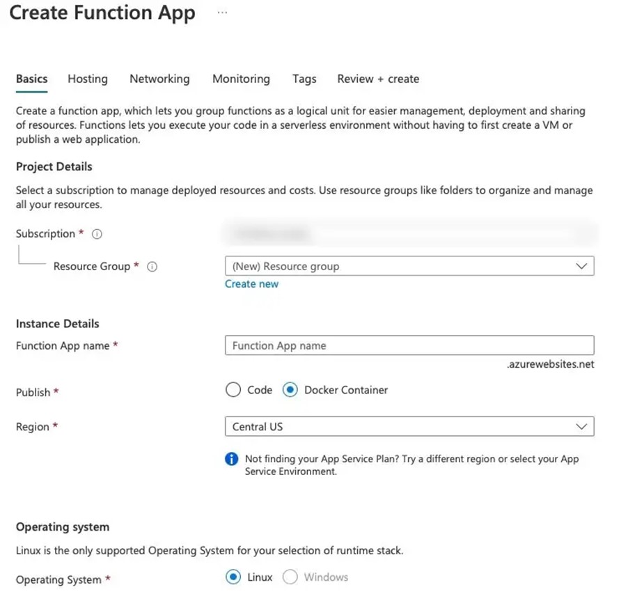
Task: Choose Linux as the operating system
Action: point(233,577)
